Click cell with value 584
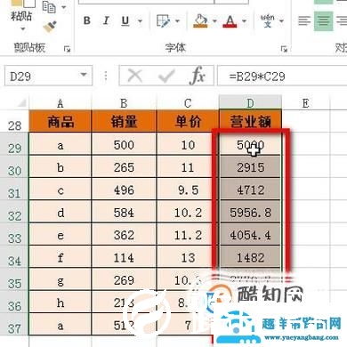Image resolution: width=347 pixels, height=347 pixels. (124, 212)
